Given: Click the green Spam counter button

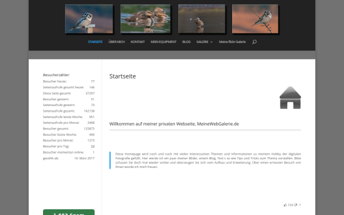Looking at the screenshot, I should 69,212.
